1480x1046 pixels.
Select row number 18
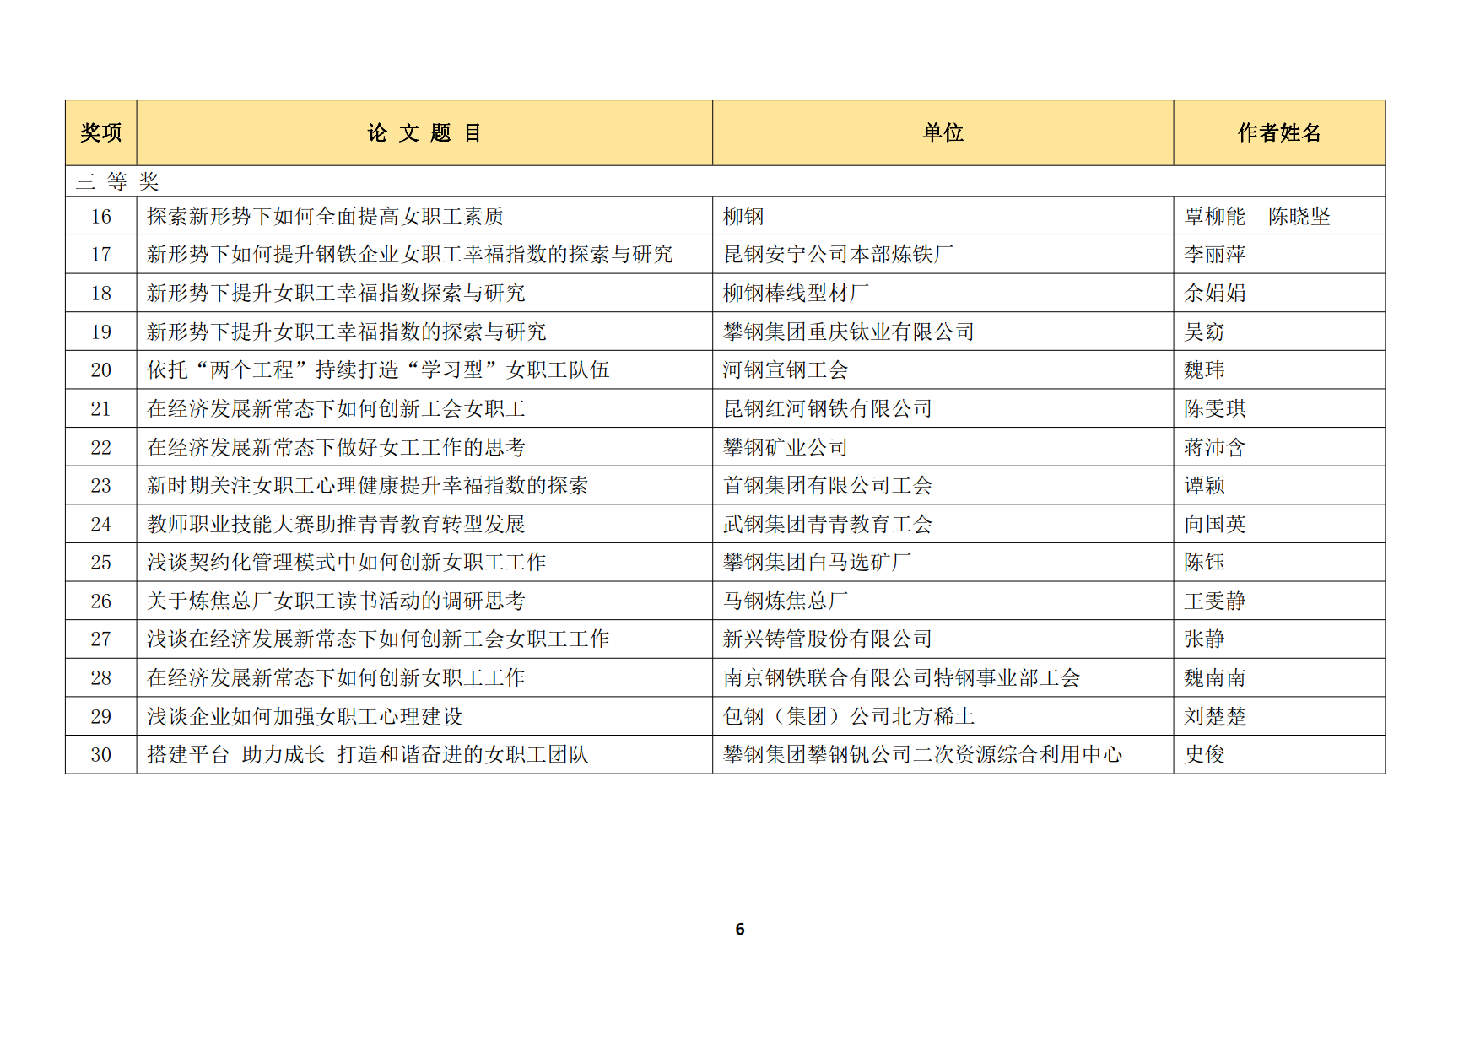[101, 294]
